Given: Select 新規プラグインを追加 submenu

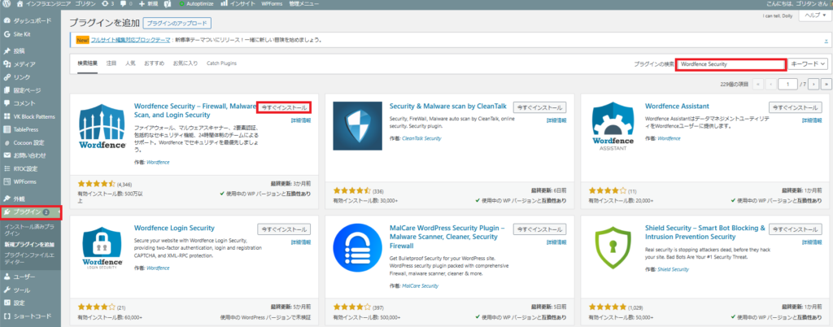Looking at the screenshot, I should pos(28,244).
